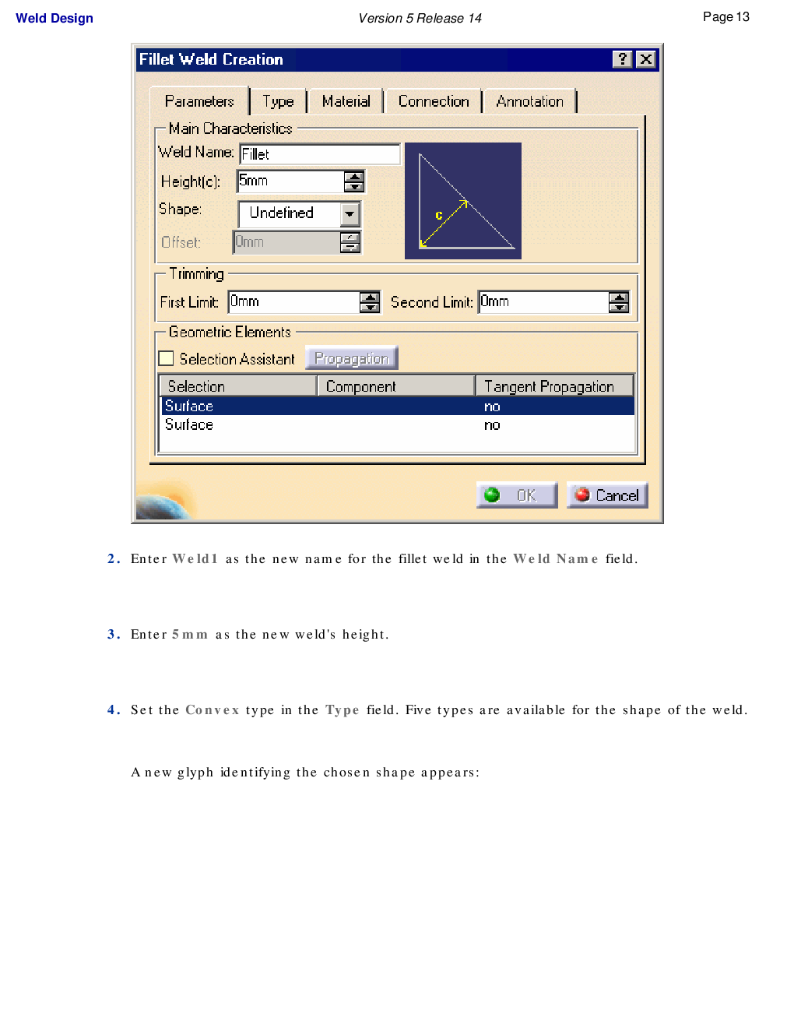Click the help question mark button in title bar
Viewport: 794px width, 1028px height.
[x=622, y=59]
